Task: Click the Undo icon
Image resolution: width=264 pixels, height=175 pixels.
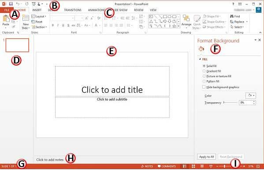Action: point(18,4)
